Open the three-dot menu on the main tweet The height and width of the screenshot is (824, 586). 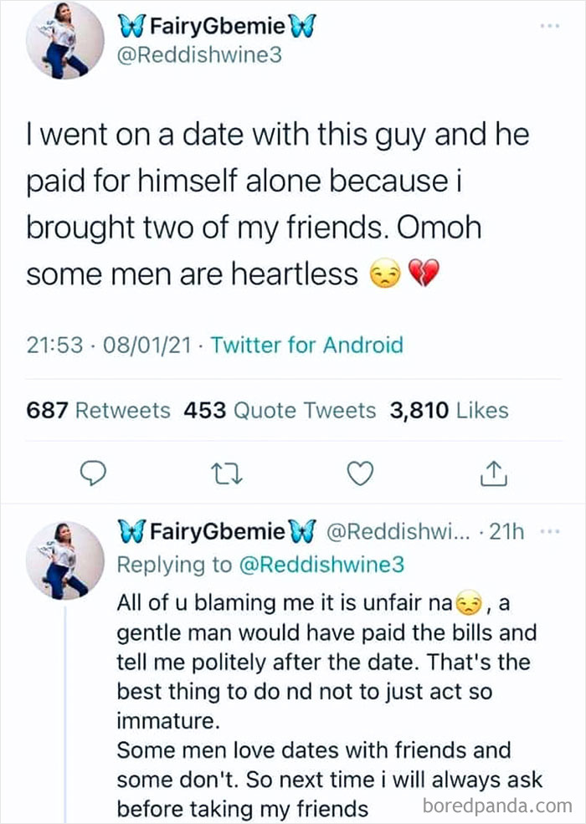[548, 25]
